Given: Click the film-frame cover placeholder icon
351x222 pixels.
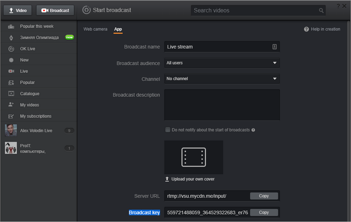Looking at the screenshot, I should click(x=193, y=157).
